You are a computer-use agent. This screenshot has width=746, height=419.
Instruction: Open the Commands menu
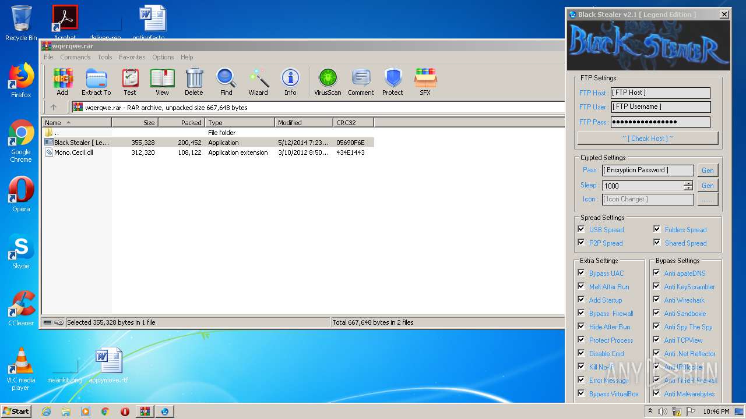[75, 57]
